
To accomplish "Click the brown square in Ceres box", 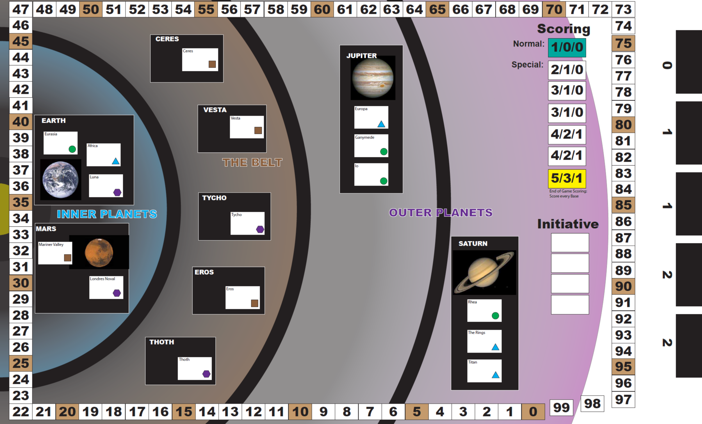I will (x=212, y=64).
